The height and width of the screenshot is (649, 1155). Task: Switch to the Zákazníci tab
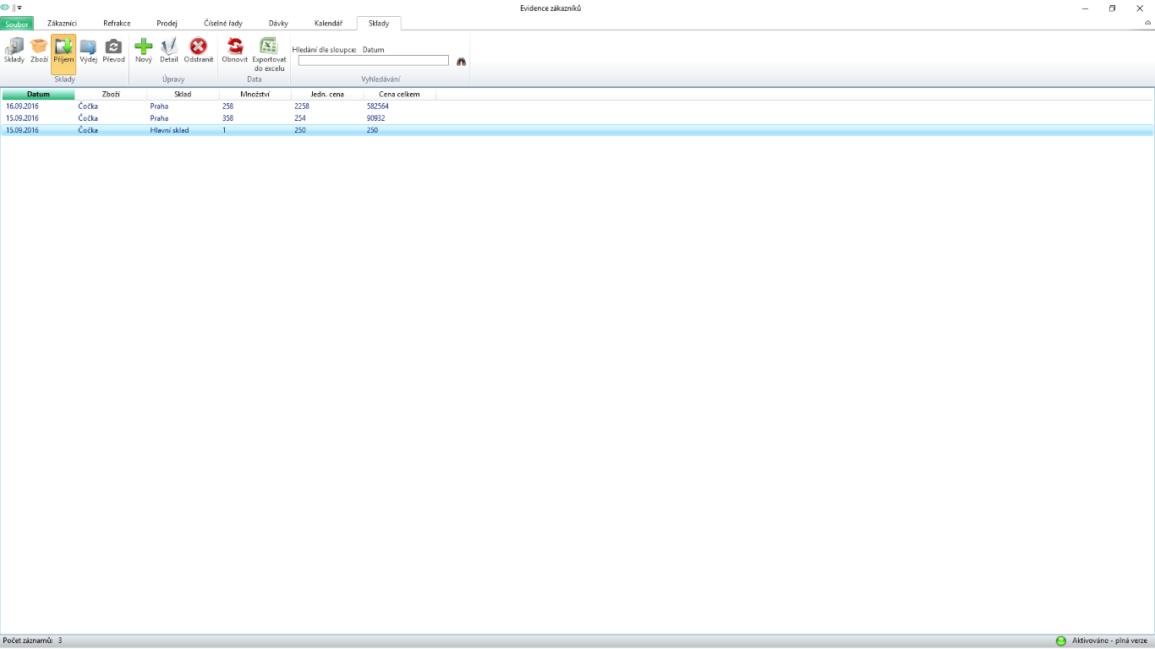pyautogui.click(x=62, y=24)
